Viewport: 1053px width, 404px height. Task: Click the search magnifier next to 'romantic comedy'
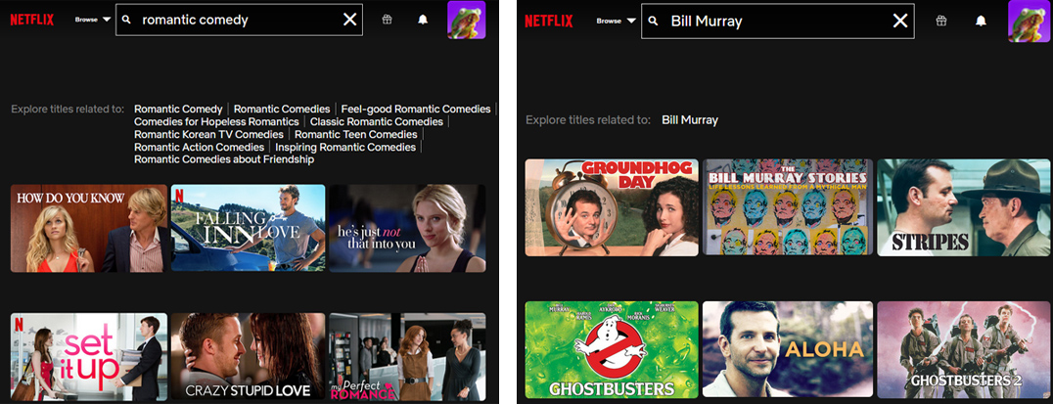click(125, 20)
